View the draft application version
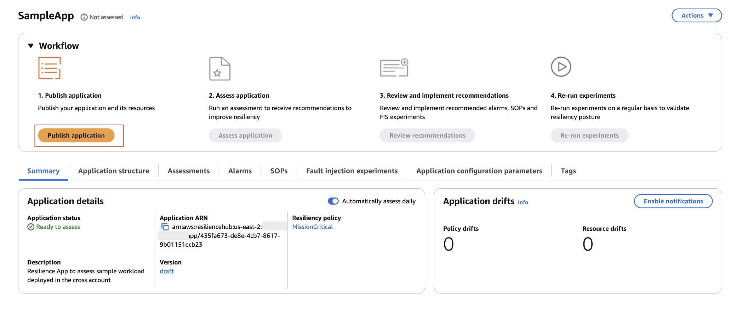The height and width of the screenshot is (320, 754). click(166, 271)
